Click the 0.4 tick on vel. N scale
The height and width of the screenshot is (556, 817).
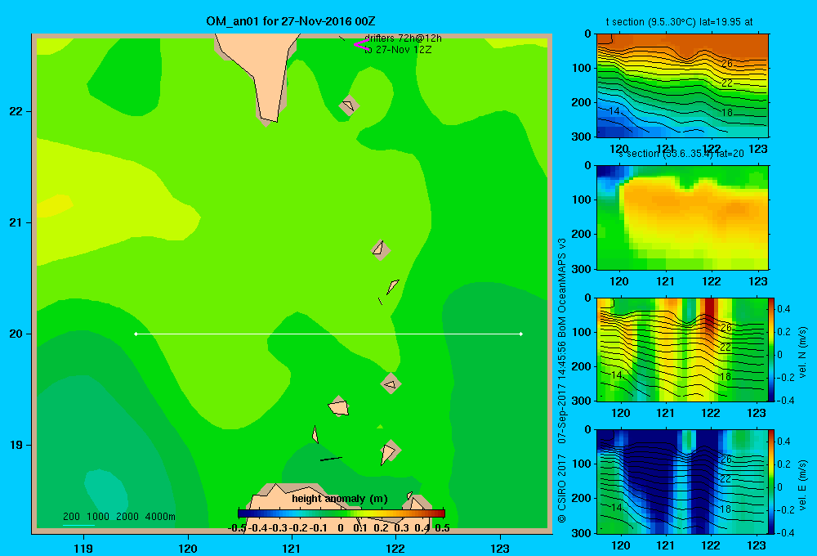pos(784,309)
